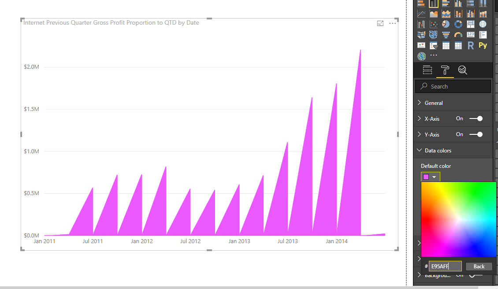Image resolution: width=498 pixels, height=289 pixels.
Task: Switch to the Format paint-roller tab
Action: [x=445, y=70]
